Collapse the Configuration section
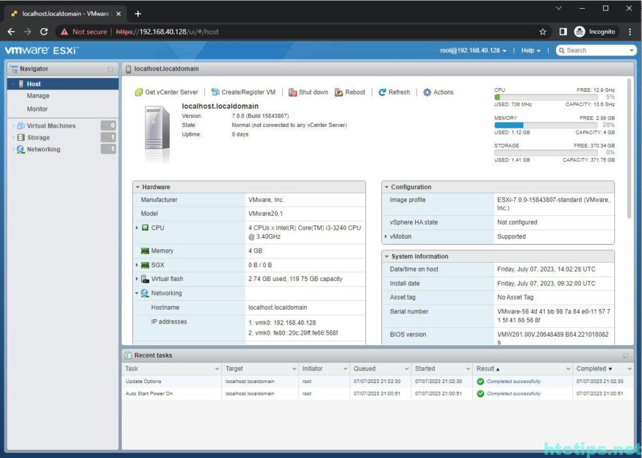Viewport: 642px width, 458px height. [x=386, y=187]
